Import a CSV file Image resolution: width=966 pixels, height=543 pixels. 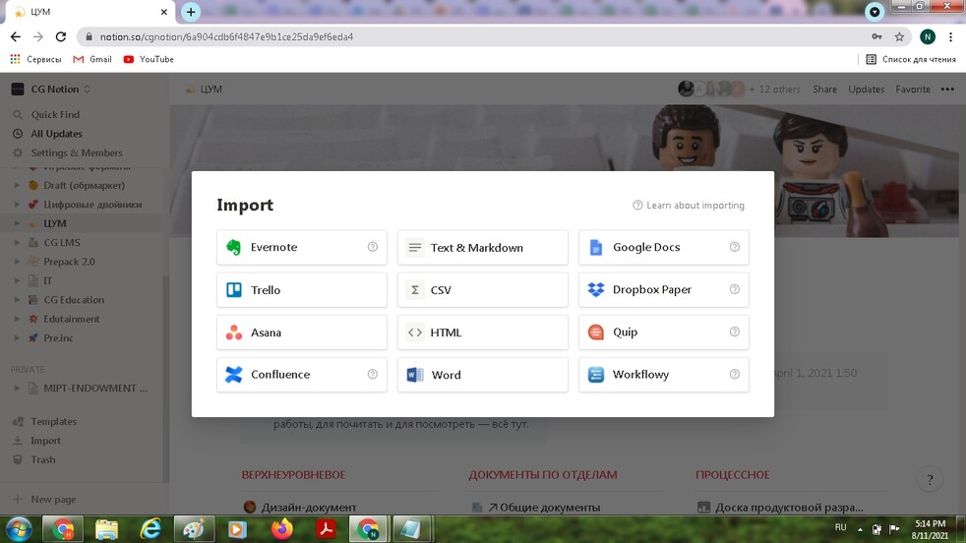482,289
